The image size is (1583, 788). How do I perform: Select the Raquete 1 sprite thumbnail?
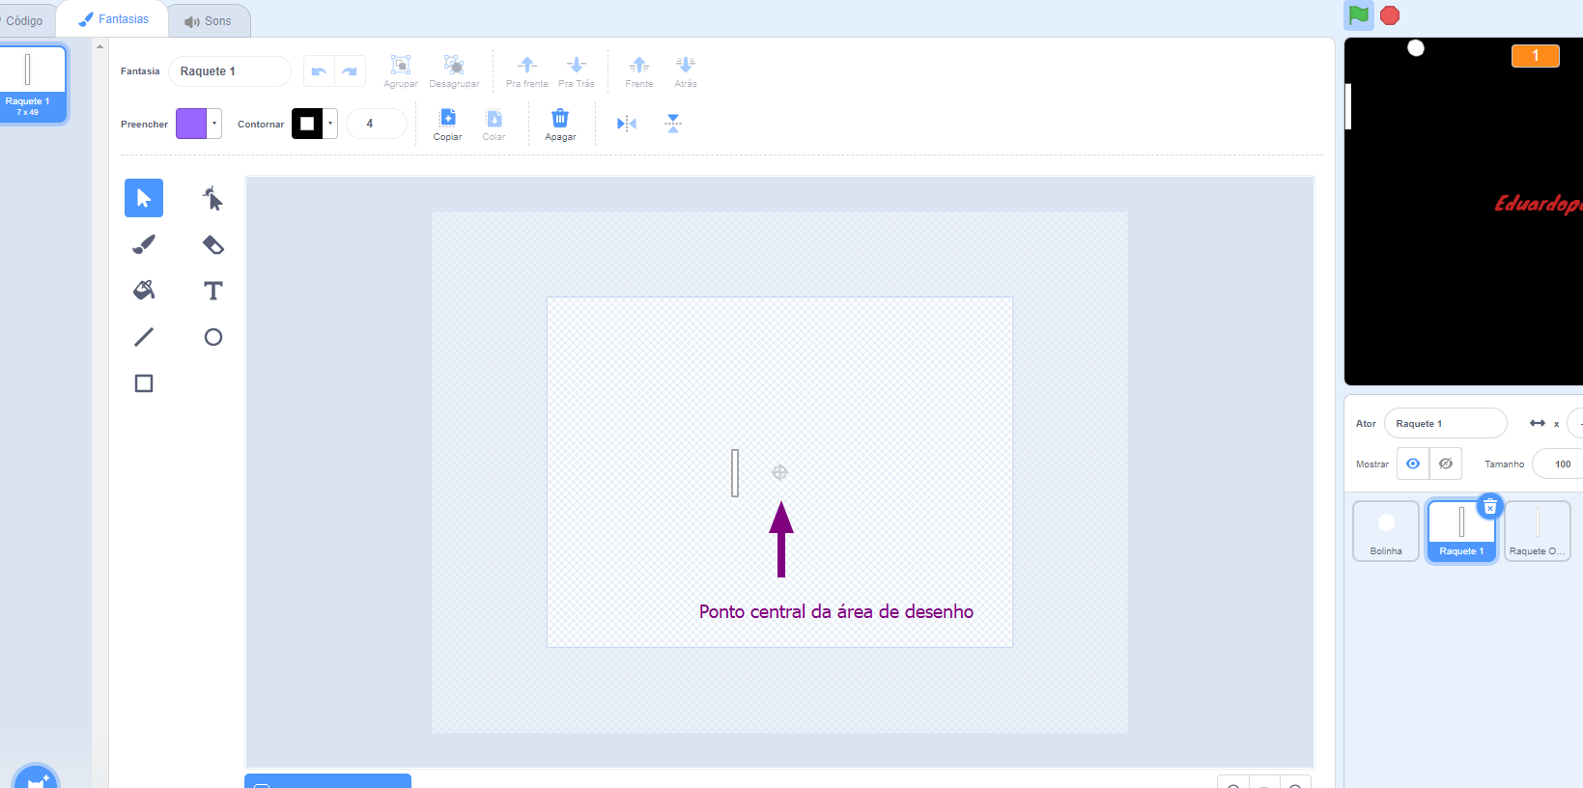[x=1461, y=530]
